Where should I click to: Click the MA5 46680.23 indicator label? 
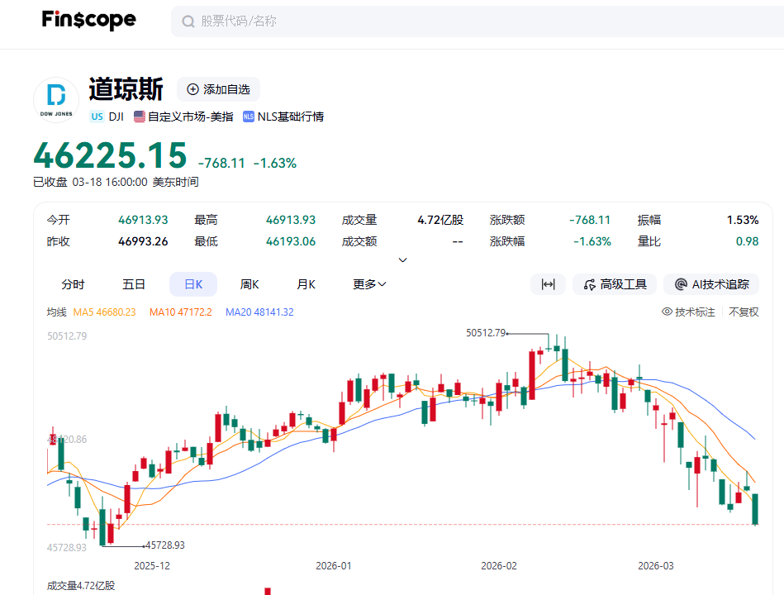tap(104, 312)
